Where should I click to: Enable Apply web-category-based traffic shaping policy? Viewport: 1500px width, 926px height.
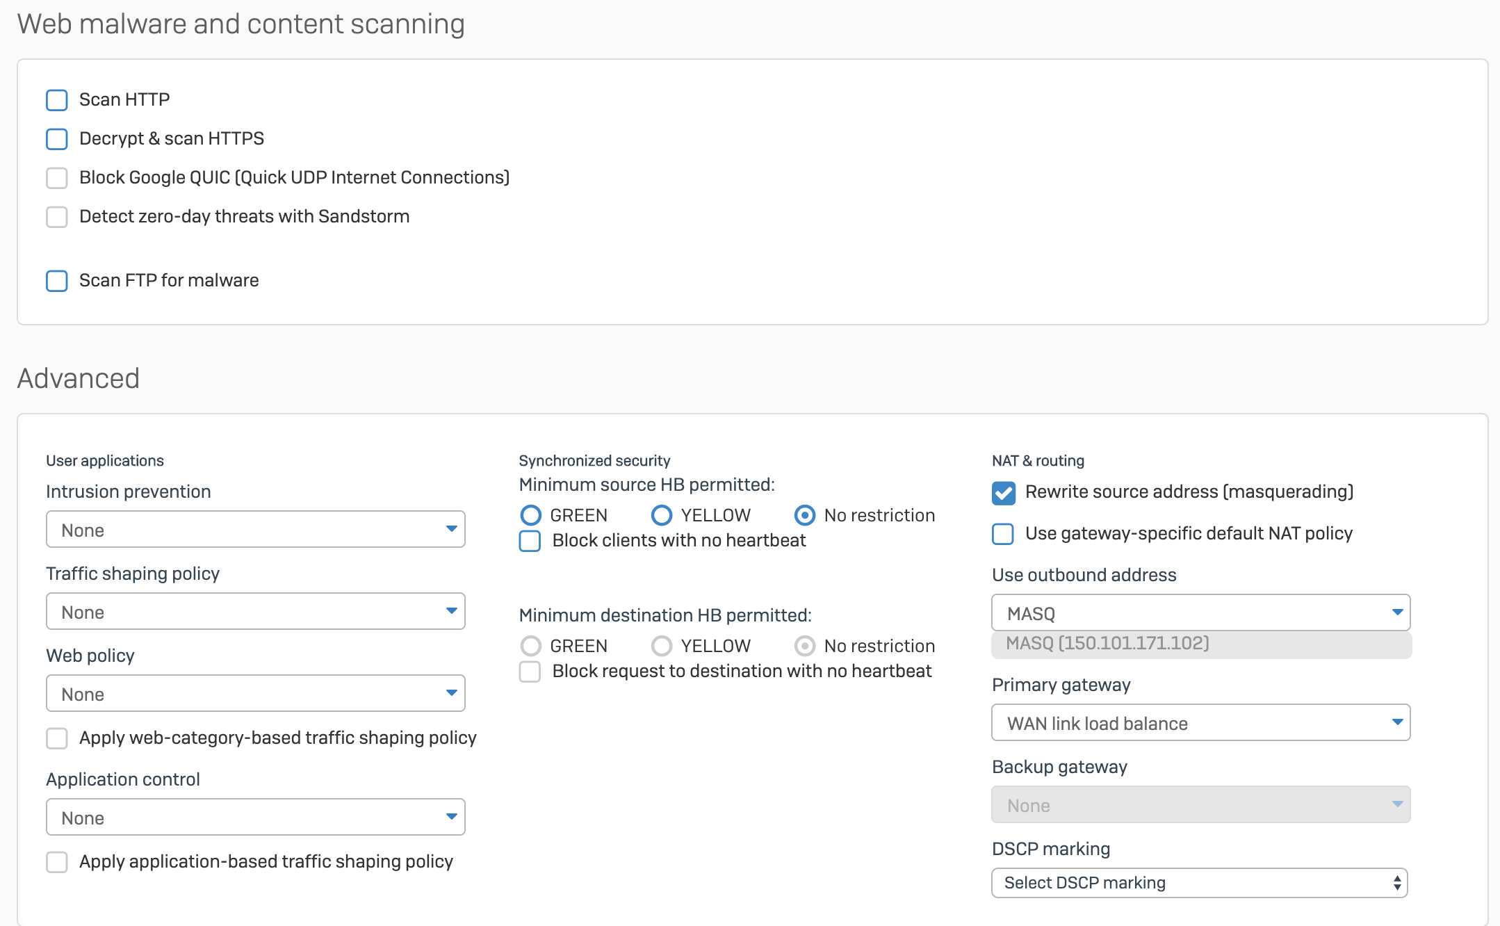pos(57,738)
